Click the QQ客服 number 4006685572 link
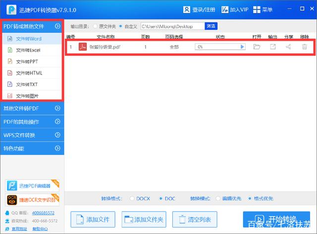317x234 pixels. pos(43,213)
